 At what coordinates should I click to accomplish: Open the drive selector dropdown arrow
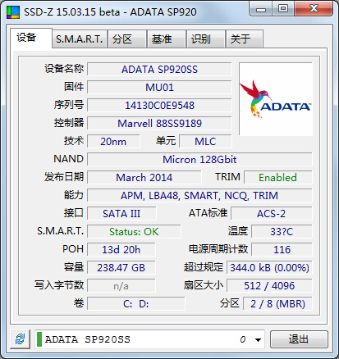point(258,339)
